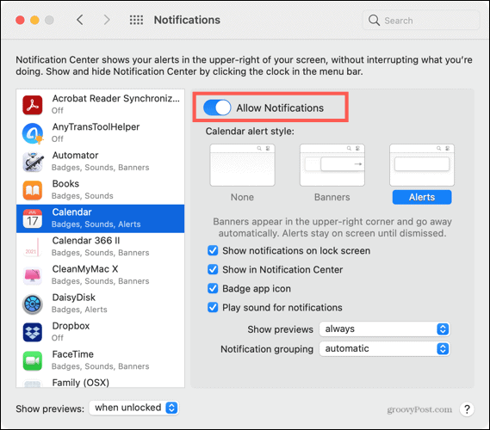Click into the Search field
490x430 pixels.
pyautogui.click(x=420, y=21)
